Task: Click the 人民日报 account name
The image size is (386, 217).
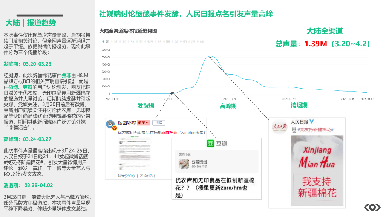Action: point(299,122)
